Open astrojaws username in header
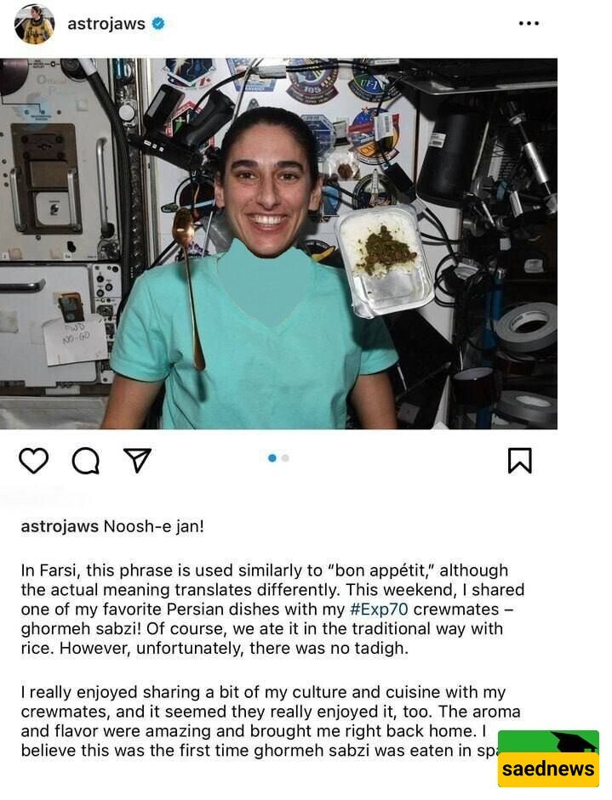612x800 pixels. pyautogui.click(x=106, y=24)
